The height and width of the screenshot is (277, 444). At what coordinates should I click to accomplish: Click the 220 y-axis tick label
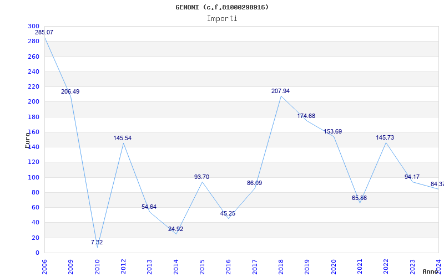(34, 87)
